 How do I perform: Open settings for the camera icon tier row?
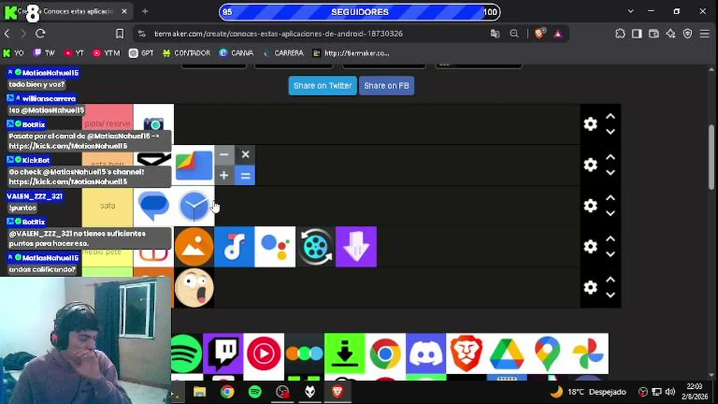[x=590, y=124]
